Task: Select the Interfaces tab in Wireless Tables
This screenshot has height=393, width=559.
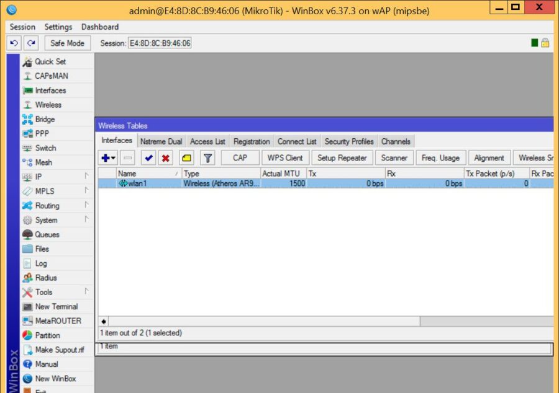Action: click(x=117, y=141)
